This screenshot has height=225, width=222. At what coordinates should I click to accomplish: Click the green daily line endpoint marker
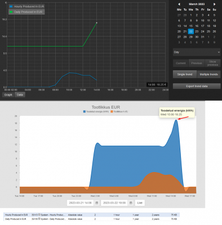[x=96, y=22]
